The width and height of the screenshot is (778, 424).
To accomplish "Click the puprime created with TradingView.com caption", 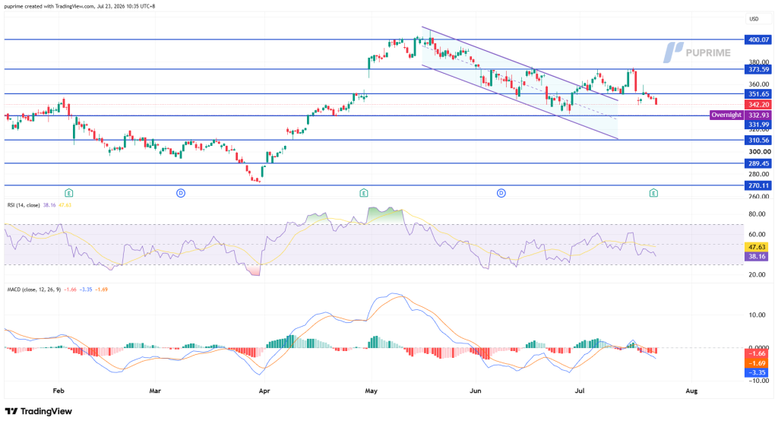I will (x=79, y=6).
